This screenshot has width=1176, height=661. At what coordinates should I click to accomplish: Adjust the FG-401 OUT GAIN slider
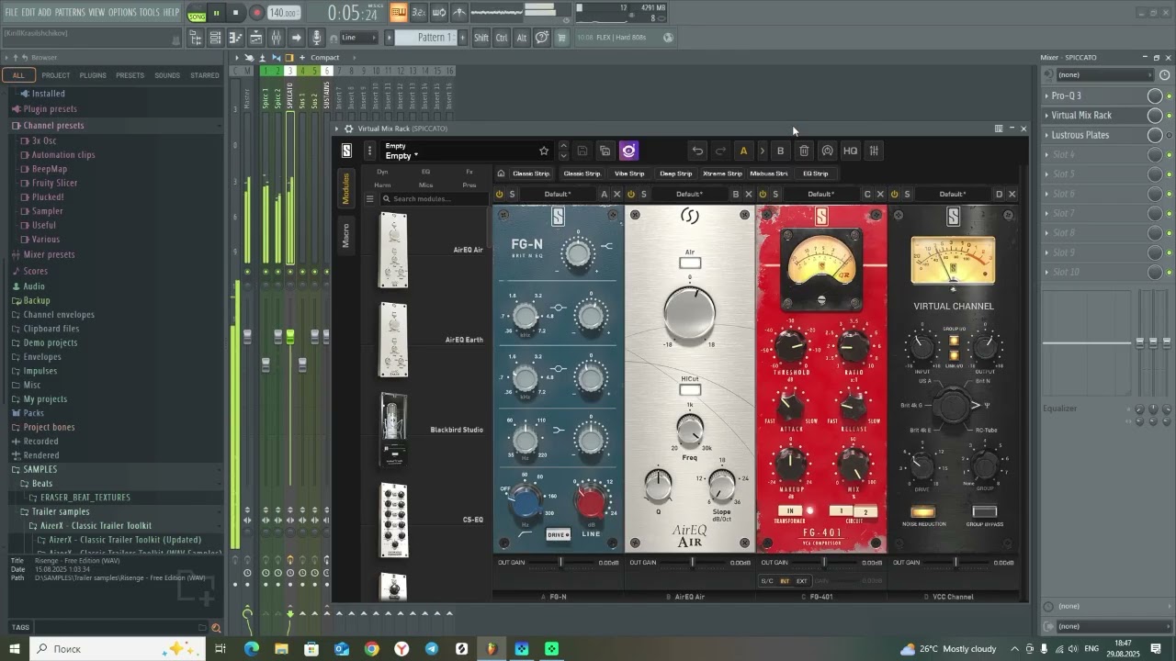click(x=824, y=563)
